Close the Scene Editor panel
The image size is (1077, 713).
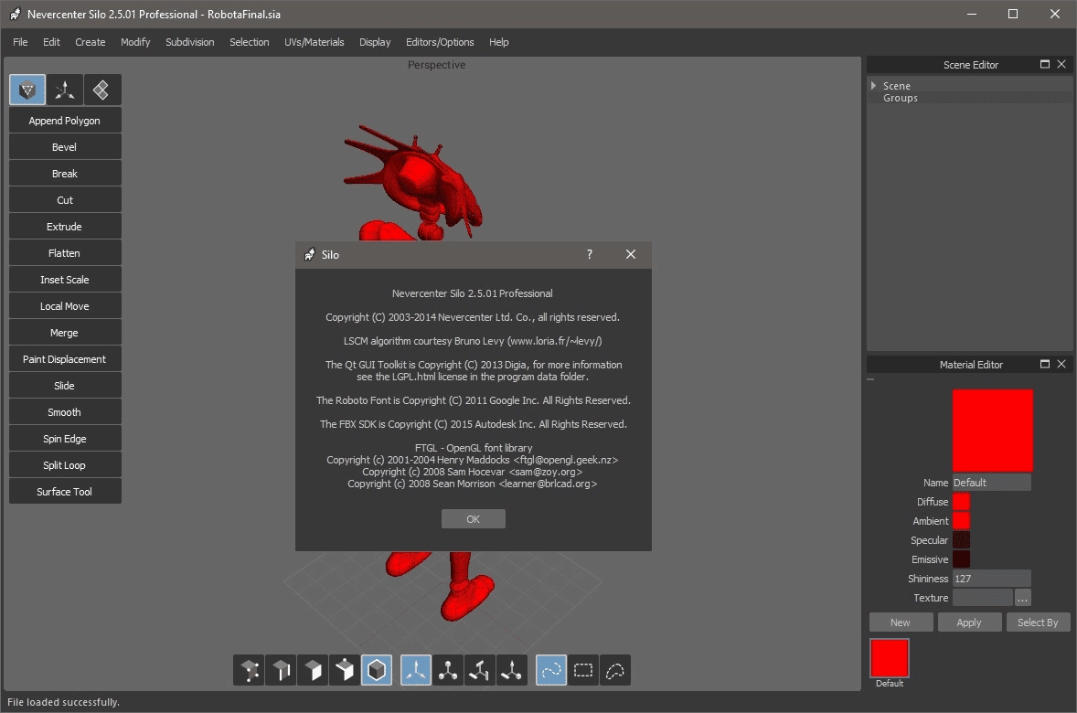1061,64
